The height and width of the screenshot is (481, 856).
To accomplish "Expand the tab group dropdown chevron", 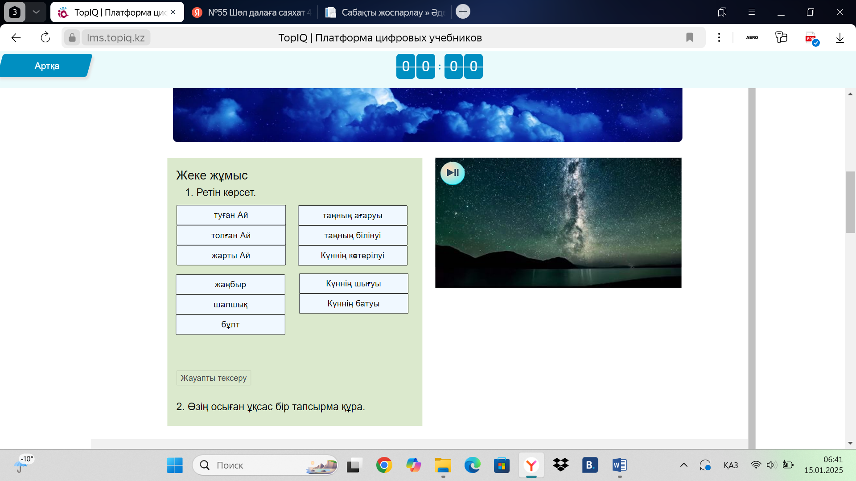I will coord(36,12).
